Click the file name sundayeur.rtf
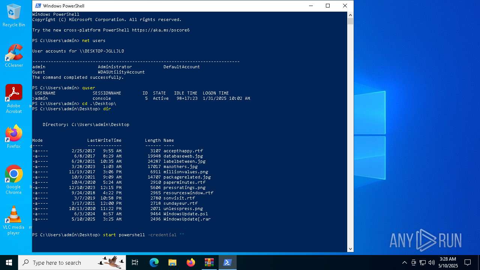Image resolution: width=480 pixels, height=270 pixels. (x=180, y=203)
